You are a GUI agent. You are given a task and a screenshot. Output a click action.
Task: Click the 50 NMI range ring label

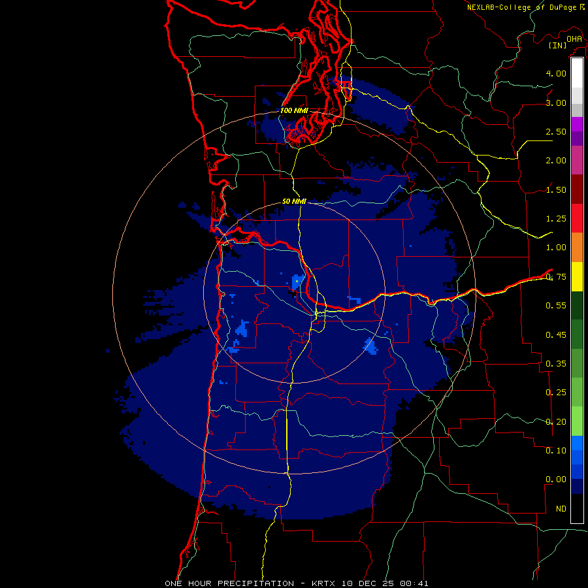click(x=294, y=201)
